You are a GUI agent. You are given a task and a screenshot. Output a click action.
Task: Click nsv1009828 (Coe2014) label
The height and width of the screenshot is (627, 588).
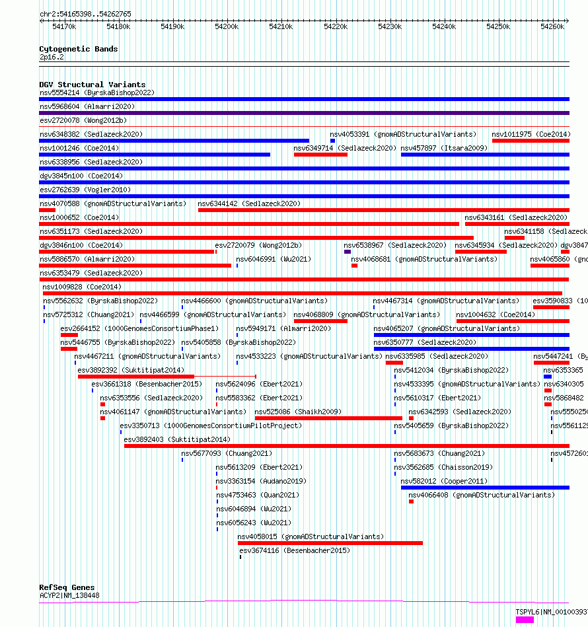(x=82, y=287)
